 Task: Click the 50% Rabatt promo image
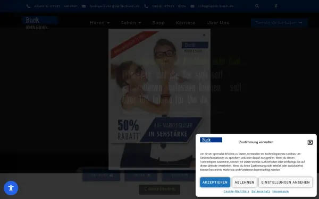click(159, 100)
